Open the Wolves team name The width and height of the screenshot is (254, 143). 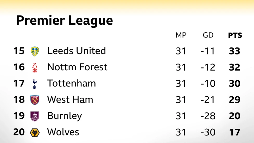point(63,132)
